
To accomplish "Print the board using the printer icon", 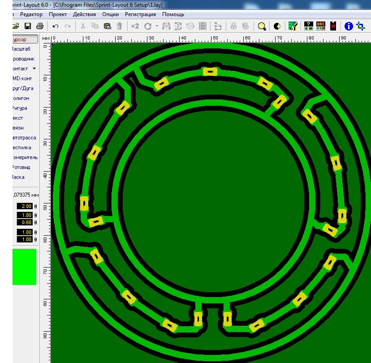I will pyautogui.click(x=40, y=26).
